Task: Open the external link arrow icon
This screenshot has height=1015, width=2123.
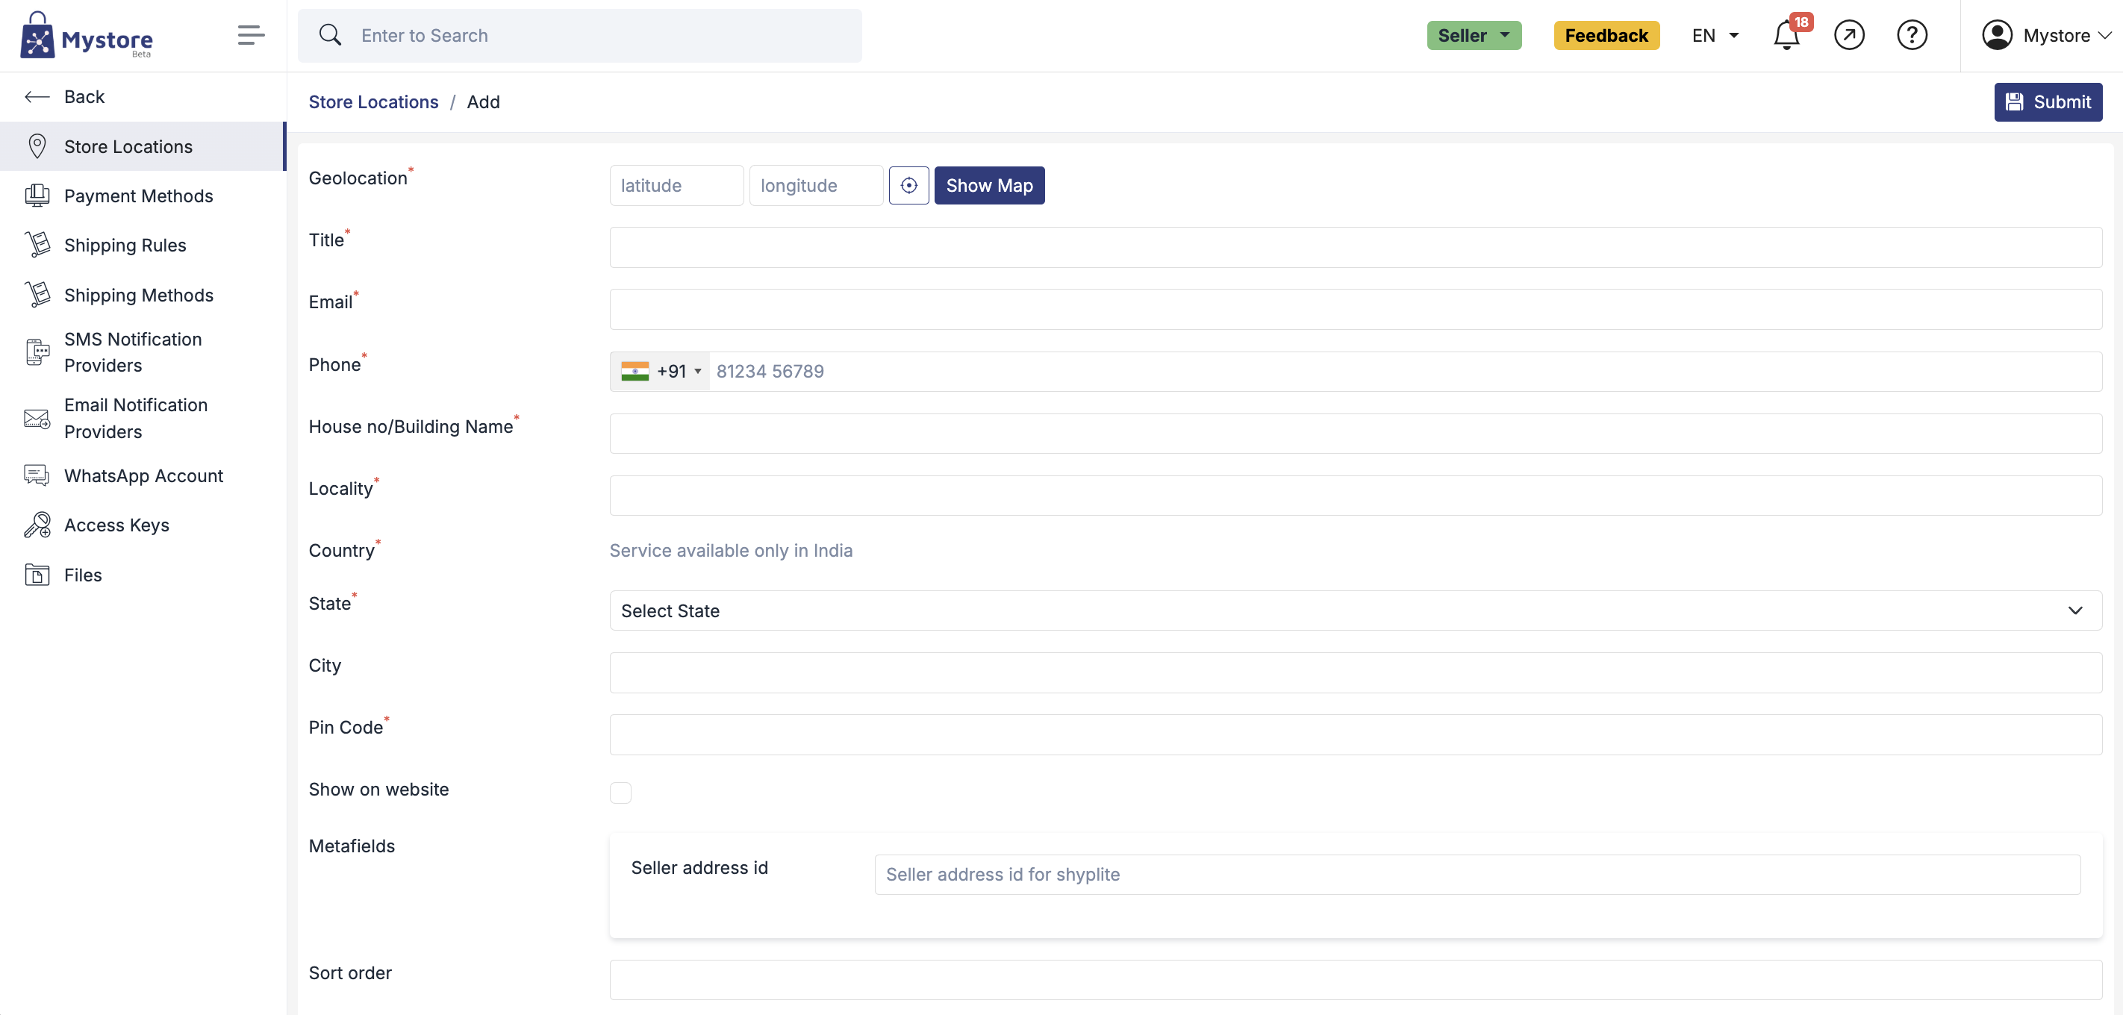Action: 1848,35
